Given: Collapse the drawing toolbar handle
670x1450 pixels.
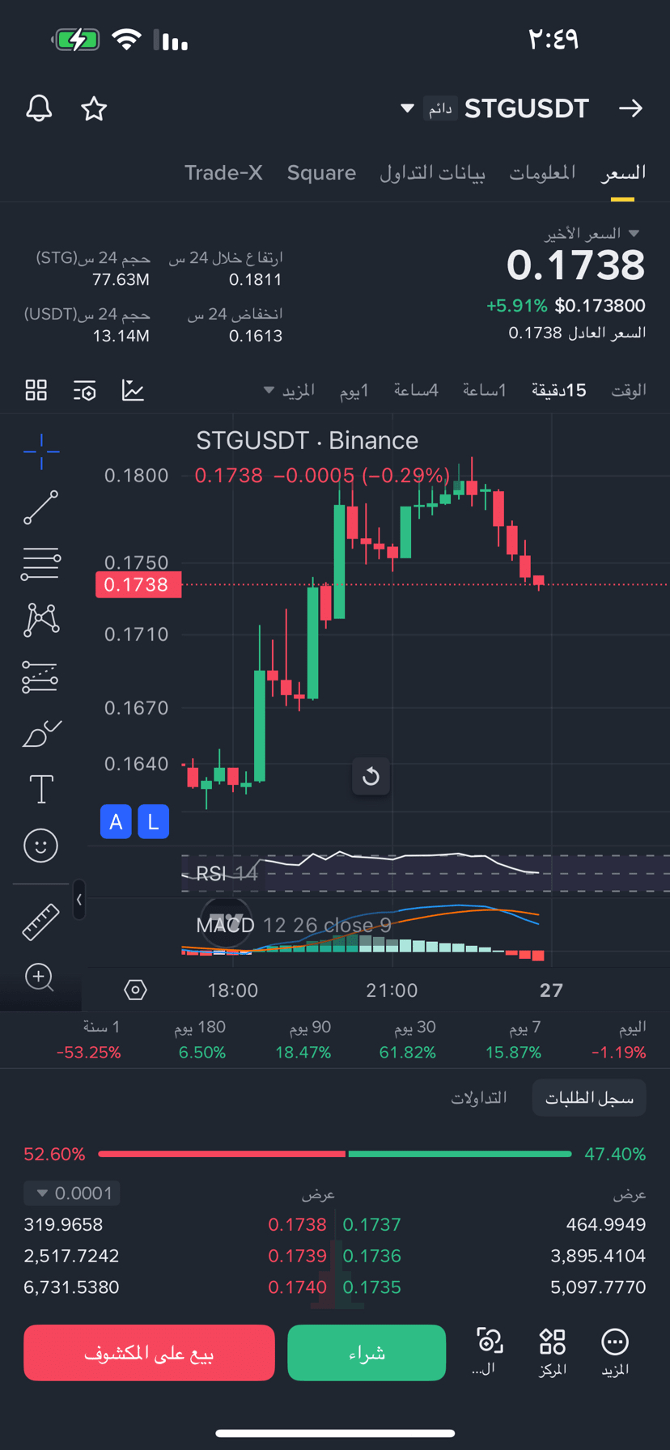Looking at the screenshot, I should tap(78, 899).
